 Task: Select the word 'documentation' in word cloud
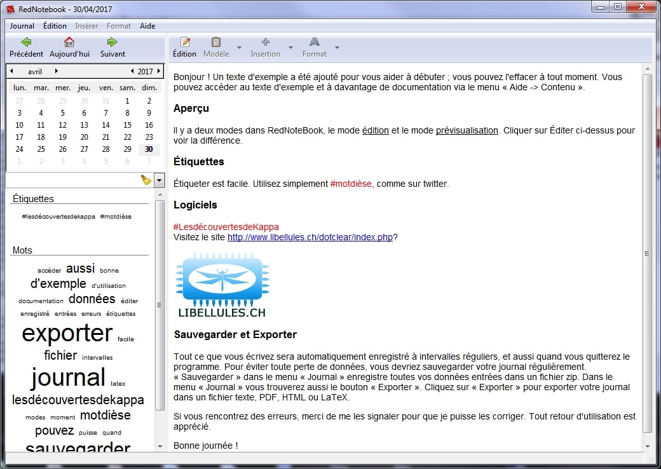pyautogui.click(x=41, y=301)
